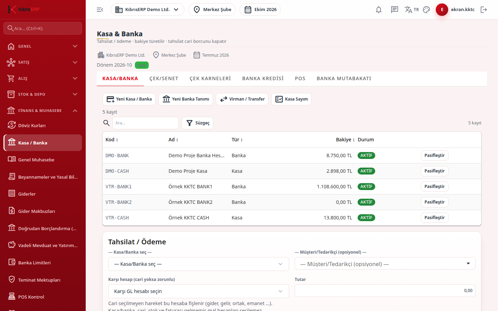Open Giderler in sidebar
This screenshot has width=498, height=311.
(x=43, y=194)
